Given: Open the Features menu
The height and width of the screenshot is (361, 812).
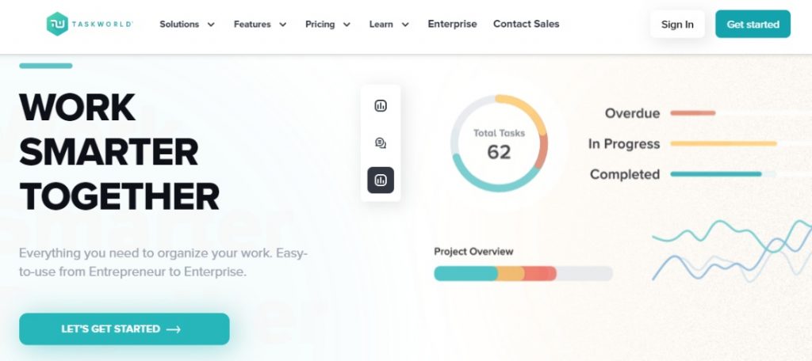Looking at the screenshot, I should click(252, 25).
